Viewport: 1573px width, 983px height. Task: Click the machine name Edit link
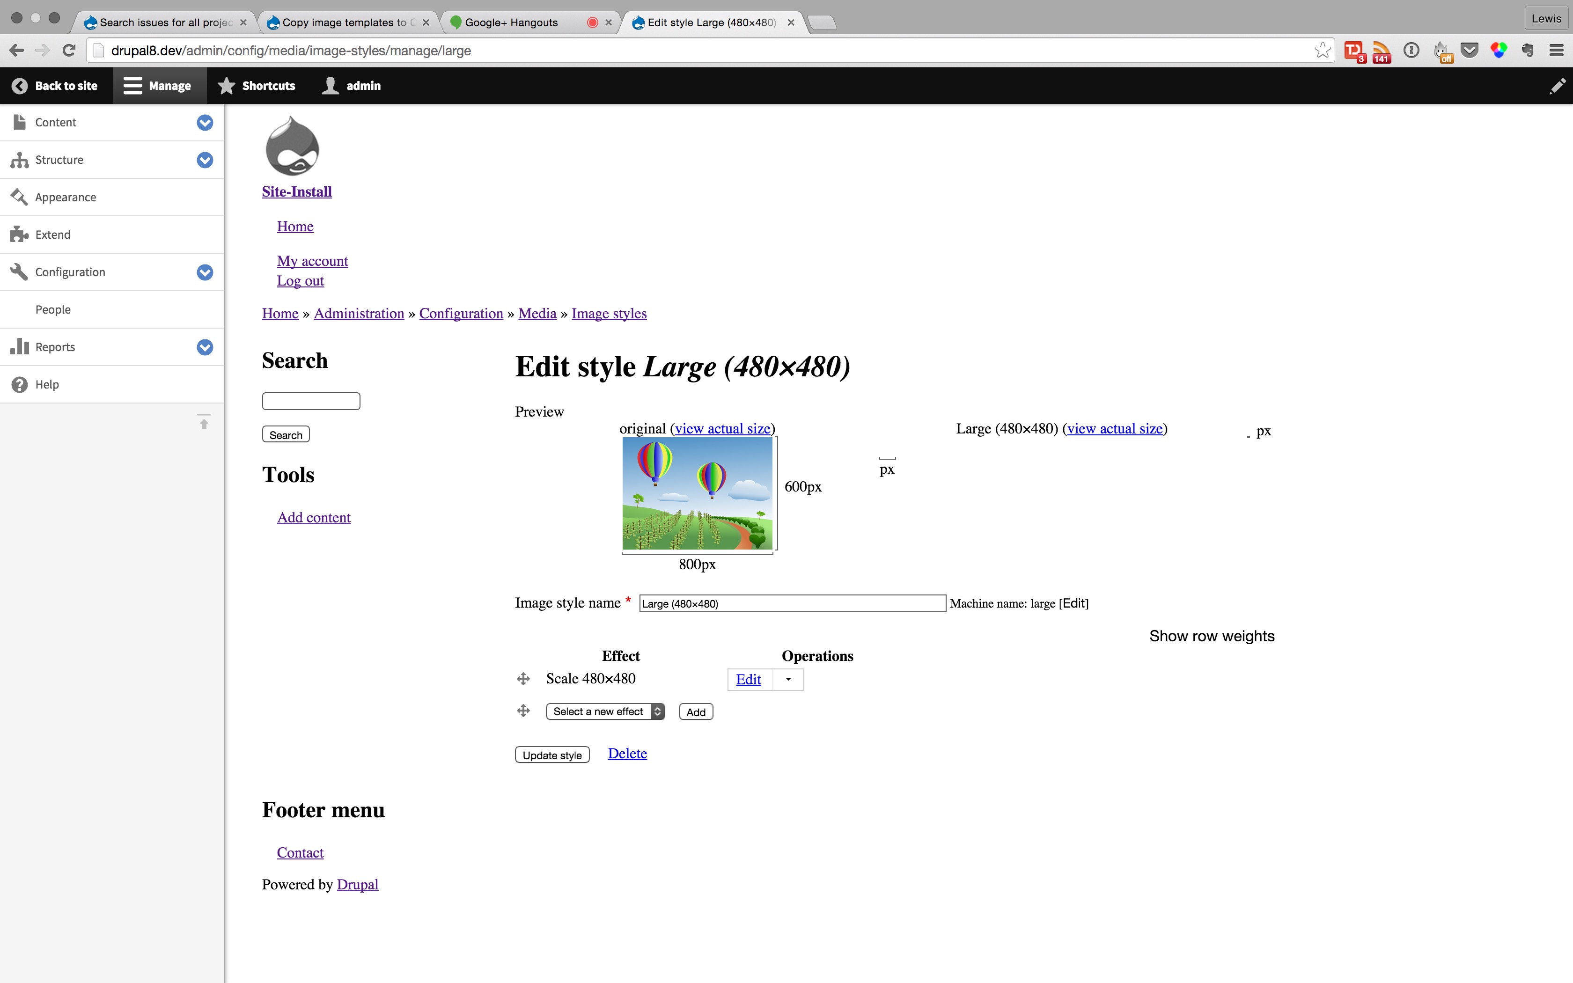[1074, 603]
